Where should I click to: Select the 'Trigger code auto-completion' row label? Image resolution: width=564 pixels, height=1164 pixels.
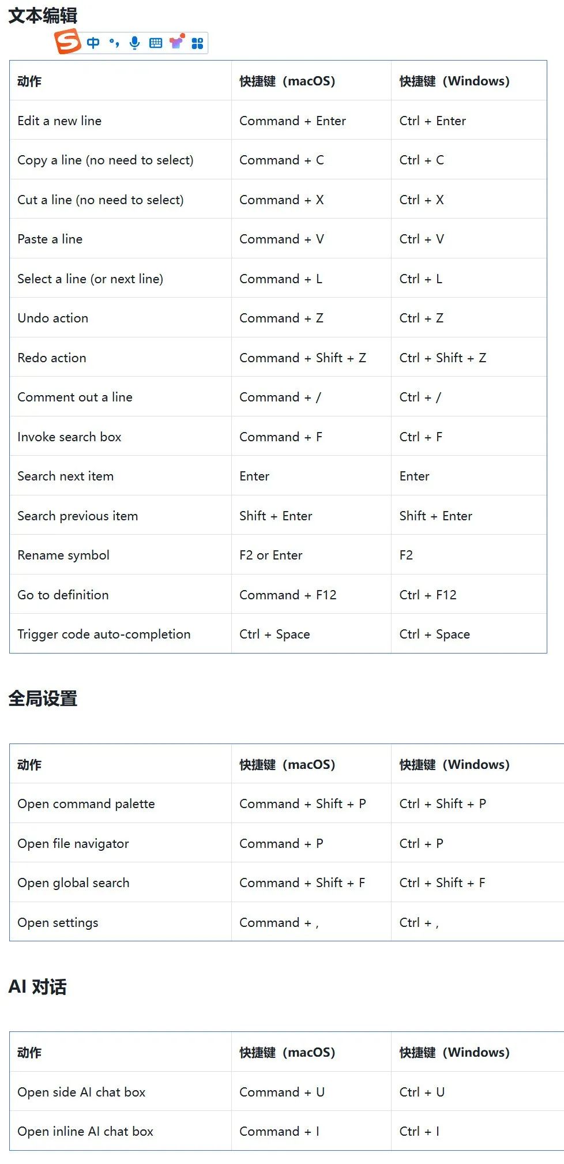pyautogui.click(x=104, y=634)
